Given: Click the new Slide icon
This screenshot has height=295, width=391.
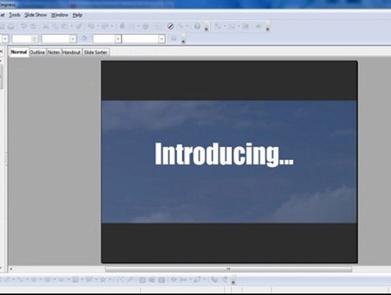Looking at the screenshot, I should click(218, 26).
